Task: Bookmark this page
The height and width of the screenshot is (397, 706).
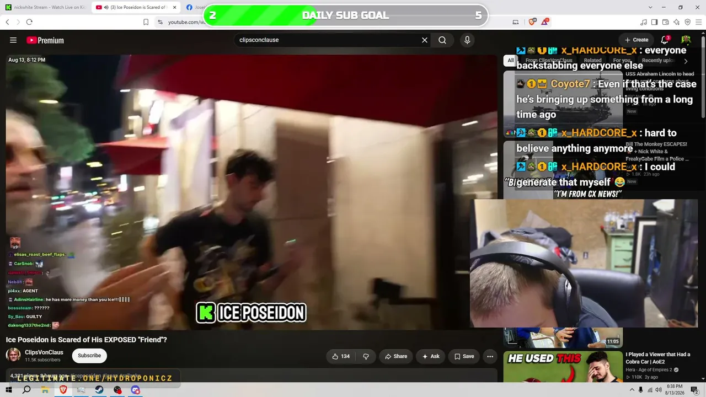Action: [146, 22]
